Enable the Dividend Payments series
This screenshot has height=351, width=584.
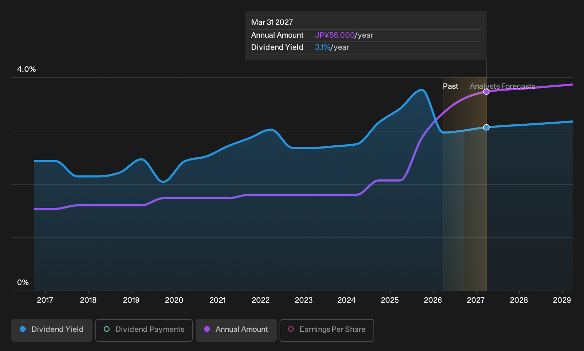coord(144,330)
